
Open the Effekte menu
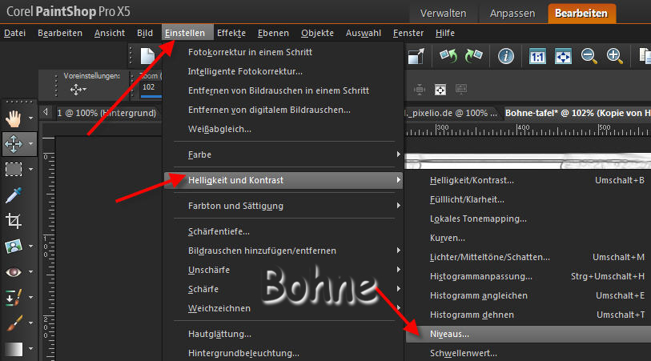[x=231, y=33]
